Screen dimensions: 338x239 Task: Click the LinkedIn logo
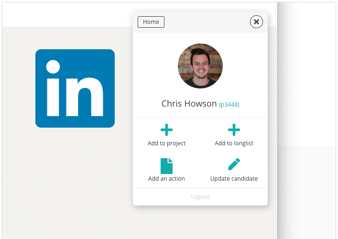pos(75,88)
